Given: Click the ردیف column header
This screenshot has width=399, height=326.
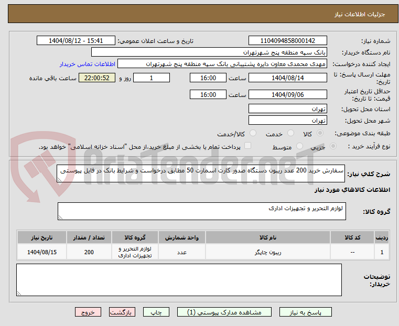Looking at the screenshot, I should click(x=382, y=237).
